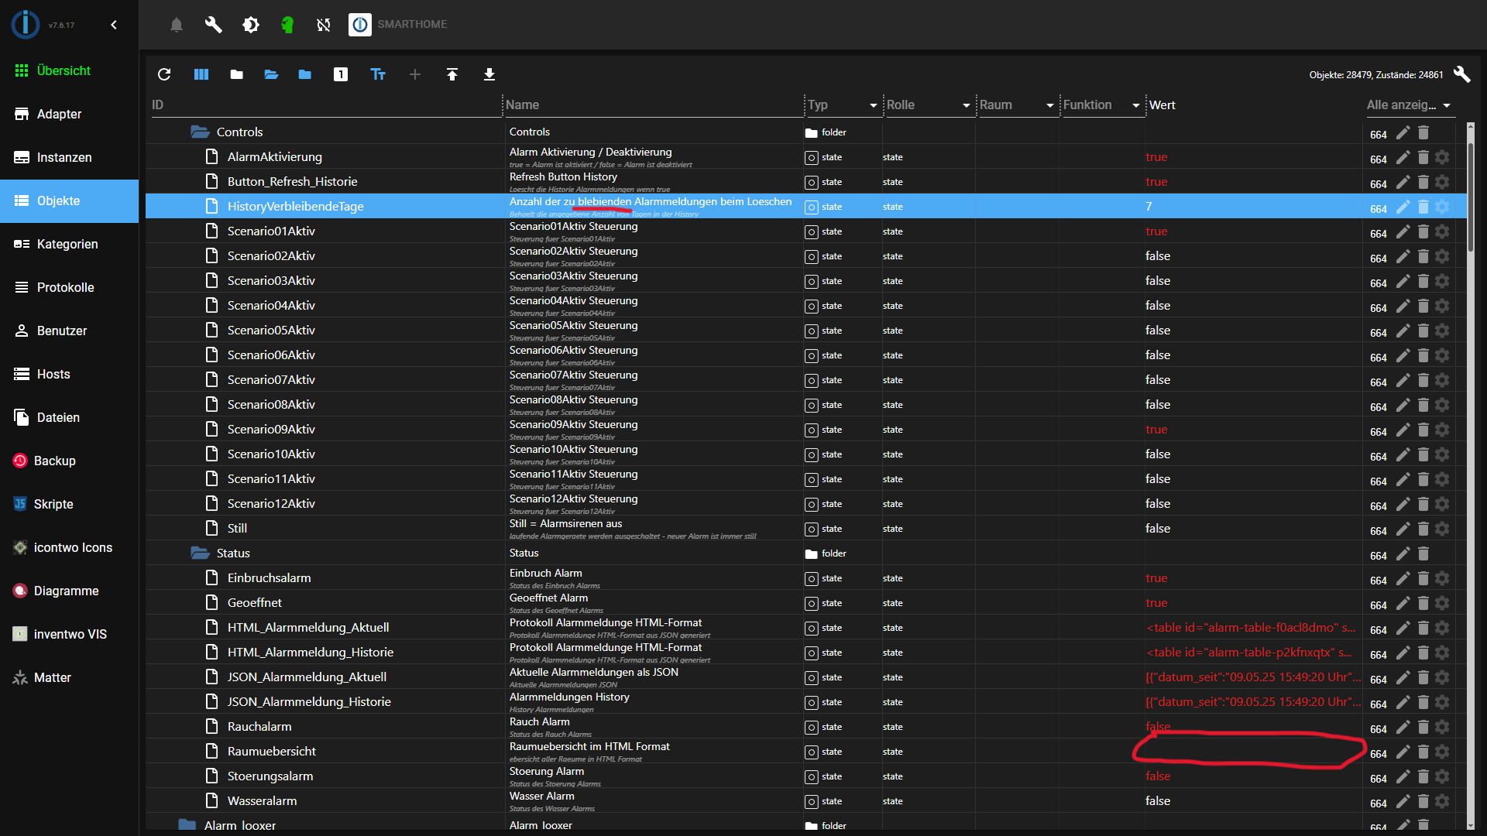Refresh the objects tree
This screenshot has height=836, width=1487.
(x=164, y=74)
